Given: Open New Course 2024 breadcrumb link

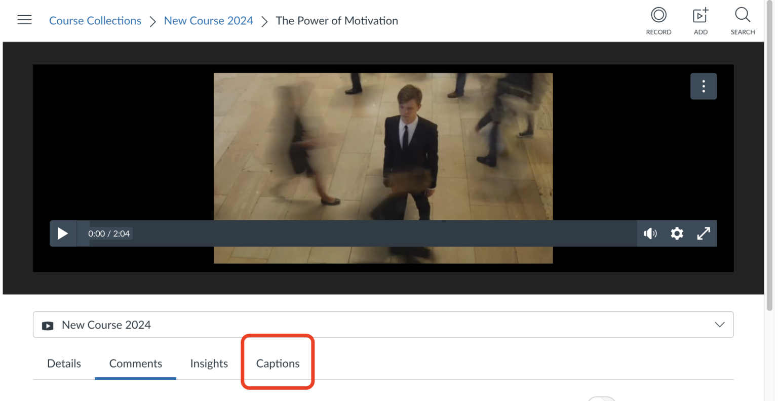Looking at the screenshot, I should pos(208,20).
